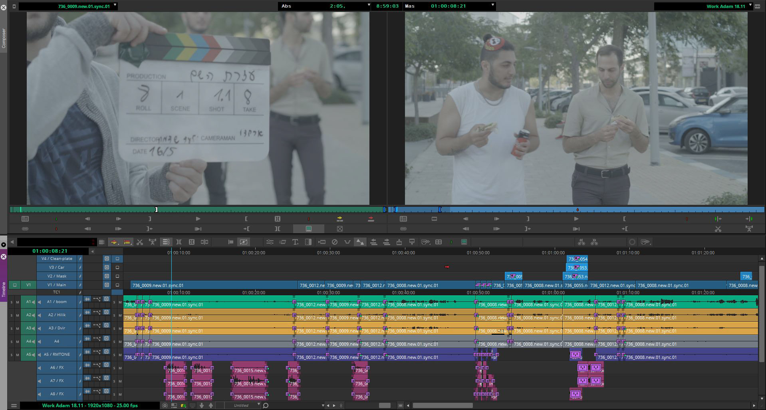Image resolution: width=766 pixels, height=410 pixels.
Task: Click Quick Transition icon in timeline toolbar
Action: [308, 242]
